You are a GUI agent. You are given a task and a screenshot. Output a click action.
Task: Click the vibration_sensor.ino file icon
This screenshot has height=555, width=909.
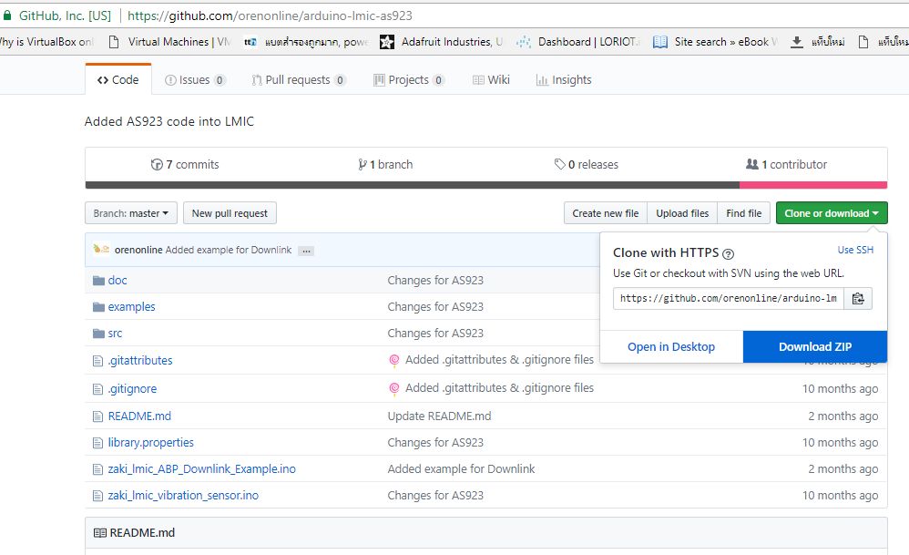coord(98,496)
